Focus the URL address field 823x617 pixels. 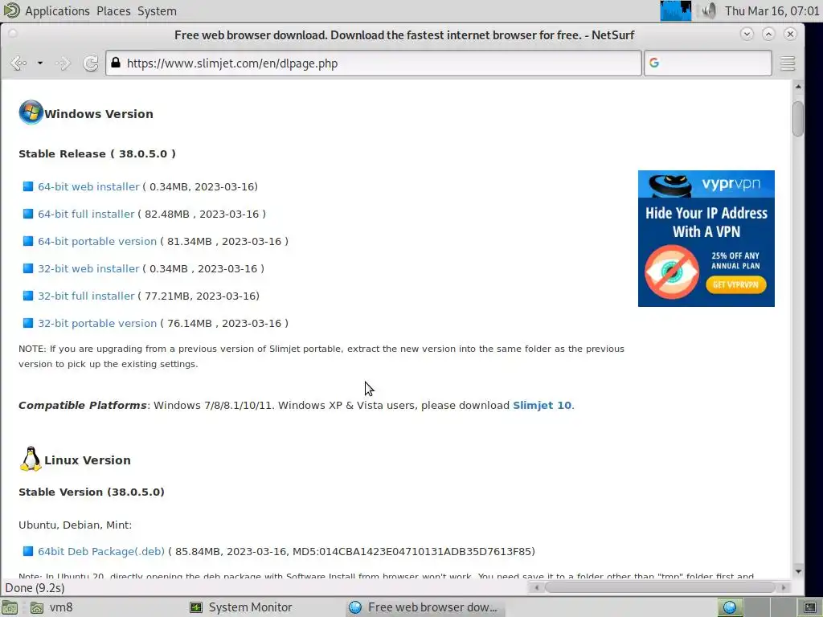(373, 63)
